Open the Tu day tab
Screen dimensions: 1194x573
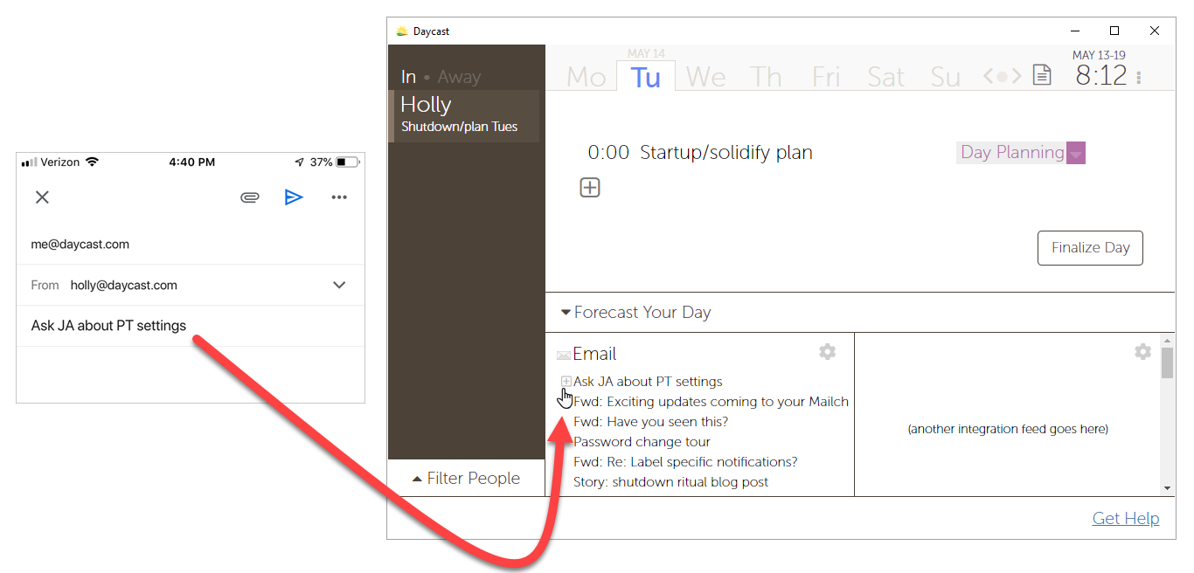[x=646, y=77]
